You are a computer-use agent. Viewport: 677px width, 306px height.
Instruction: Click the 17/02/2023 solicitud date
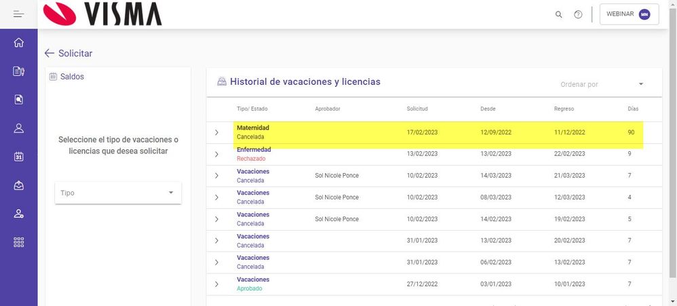(422, 132)
